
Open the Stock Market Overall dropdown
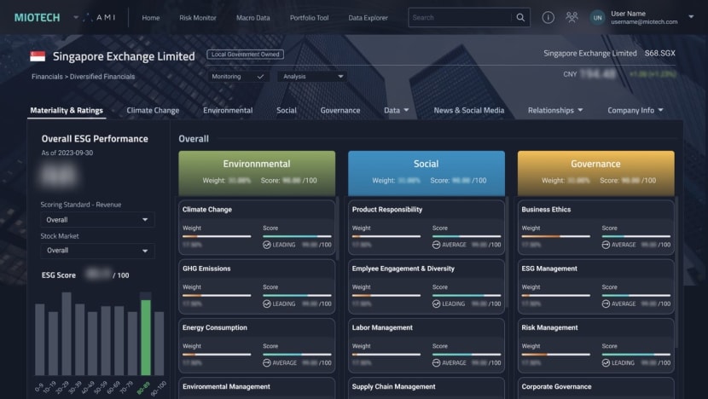click(97, 251)
